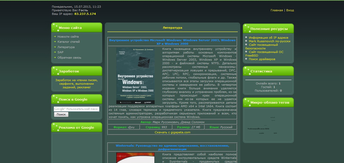
Task: Open the SAP menu item
Action: pyautogui.click(x=60, y=52)
